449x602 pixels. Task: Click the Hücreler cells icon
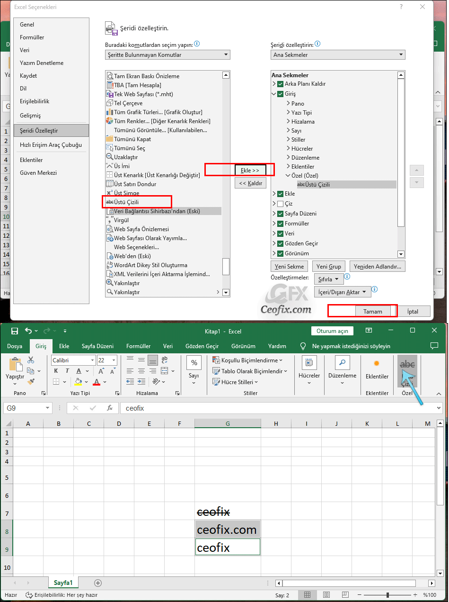click(309, 363)
